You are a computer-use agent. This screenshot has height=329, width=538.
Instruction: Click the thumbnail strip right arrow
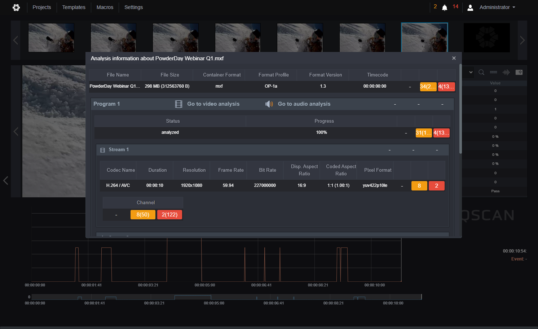[x=522, y=40]
